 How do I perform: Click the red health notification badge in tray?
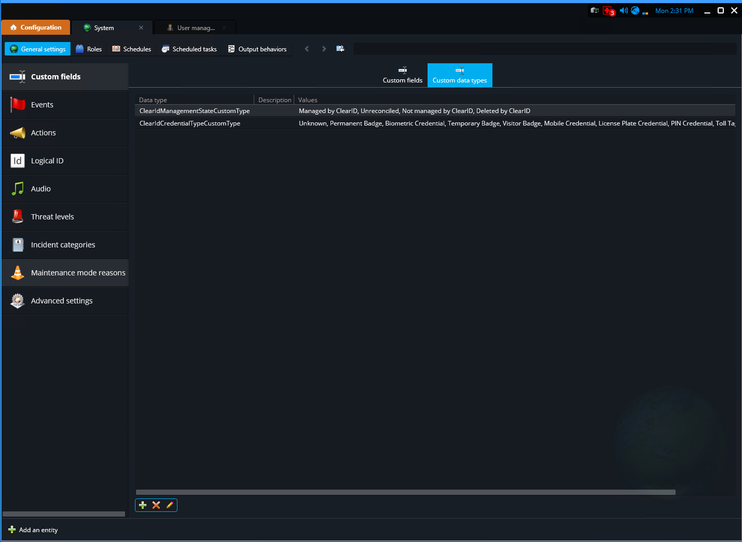tap(609, 10)
